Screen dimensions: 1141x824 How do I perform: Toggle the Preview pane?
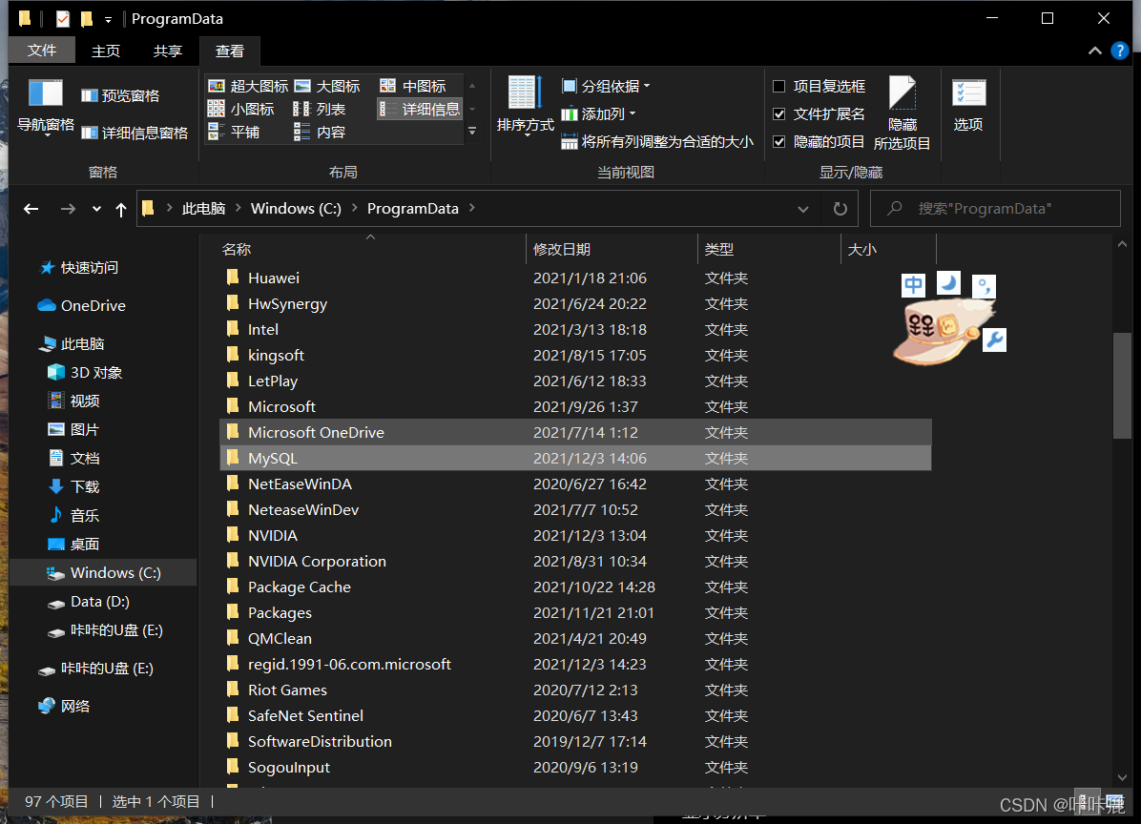(121, 95)
